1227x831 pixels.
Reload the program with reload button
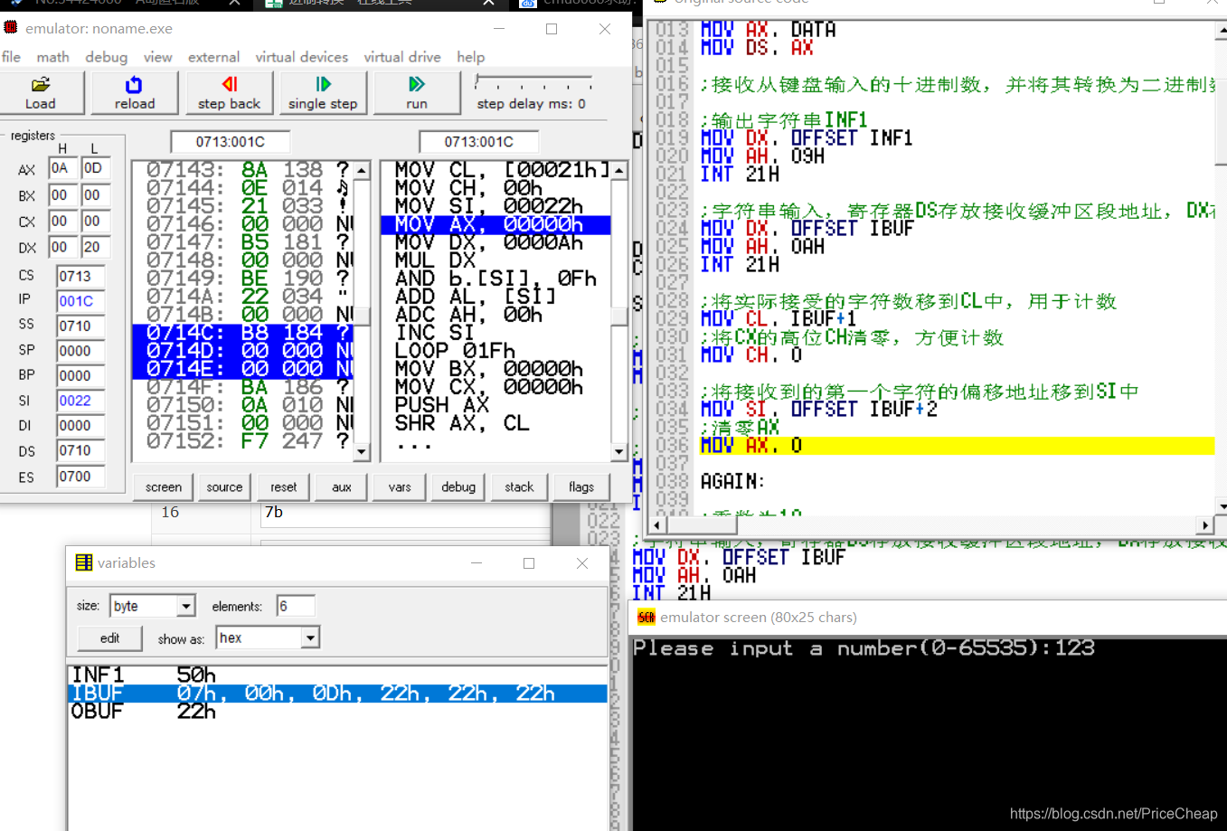tap(135, 93)
